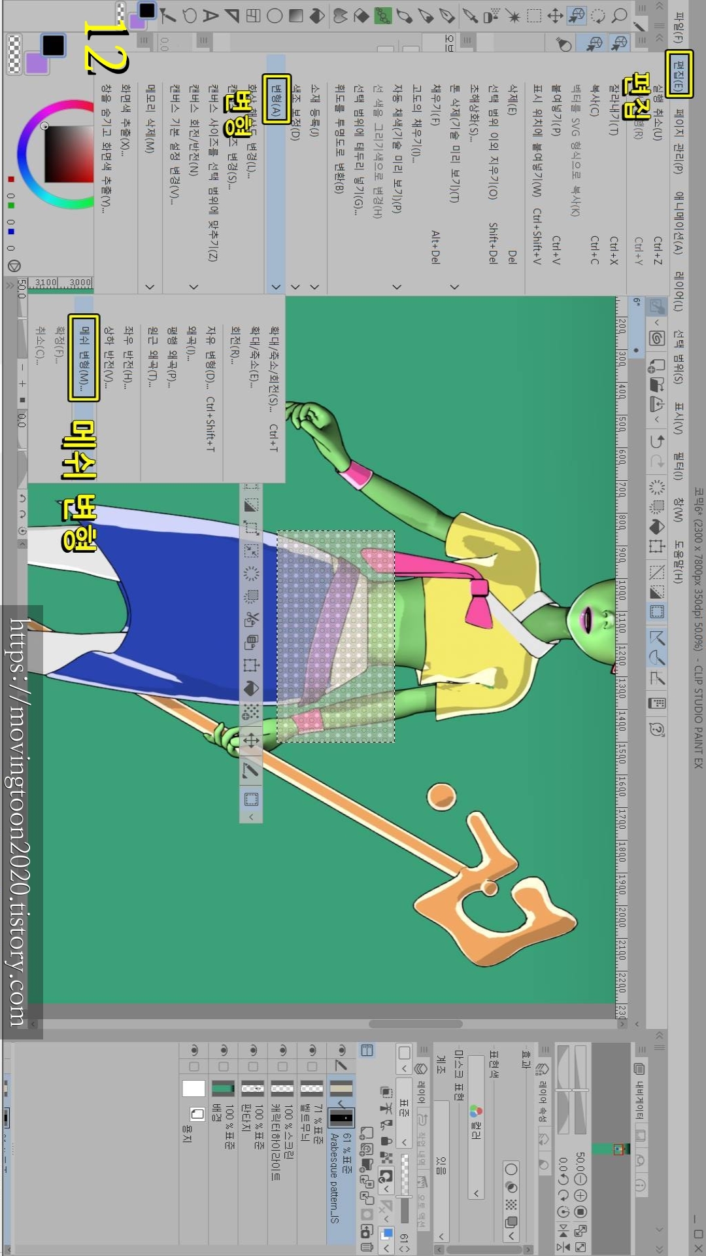Hide the 캐릭터하이라이트 layer
Viewport: 706px width, 1256px height.
click(x=282, y=1051)
